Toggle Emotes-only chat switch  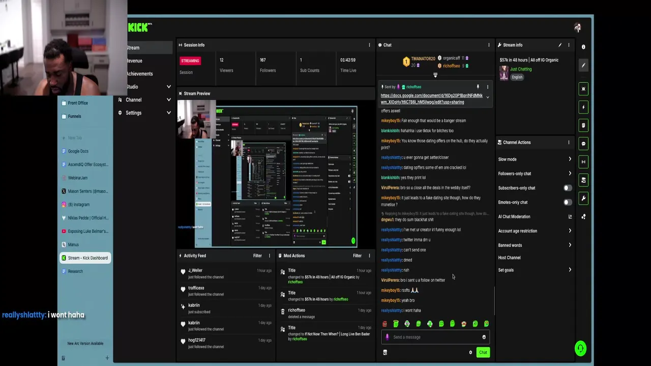pyautogui.click(x=568, y=202)
